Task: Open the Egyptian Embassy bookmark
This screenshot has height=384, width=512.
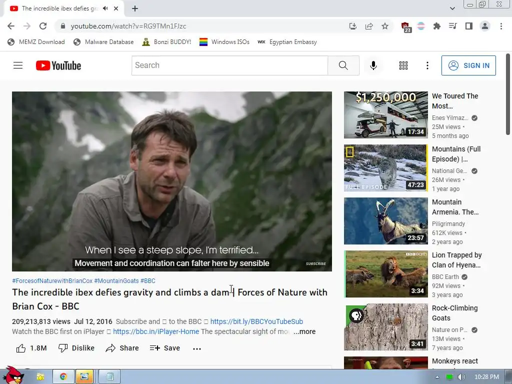Action: (x=287, y=42)
